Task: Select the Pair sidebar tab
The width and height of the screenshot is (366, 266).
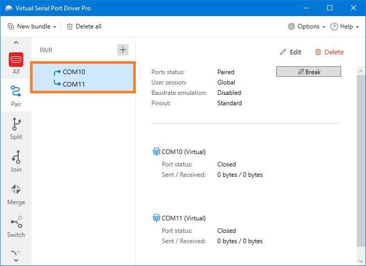Action: tap(16, 96)
